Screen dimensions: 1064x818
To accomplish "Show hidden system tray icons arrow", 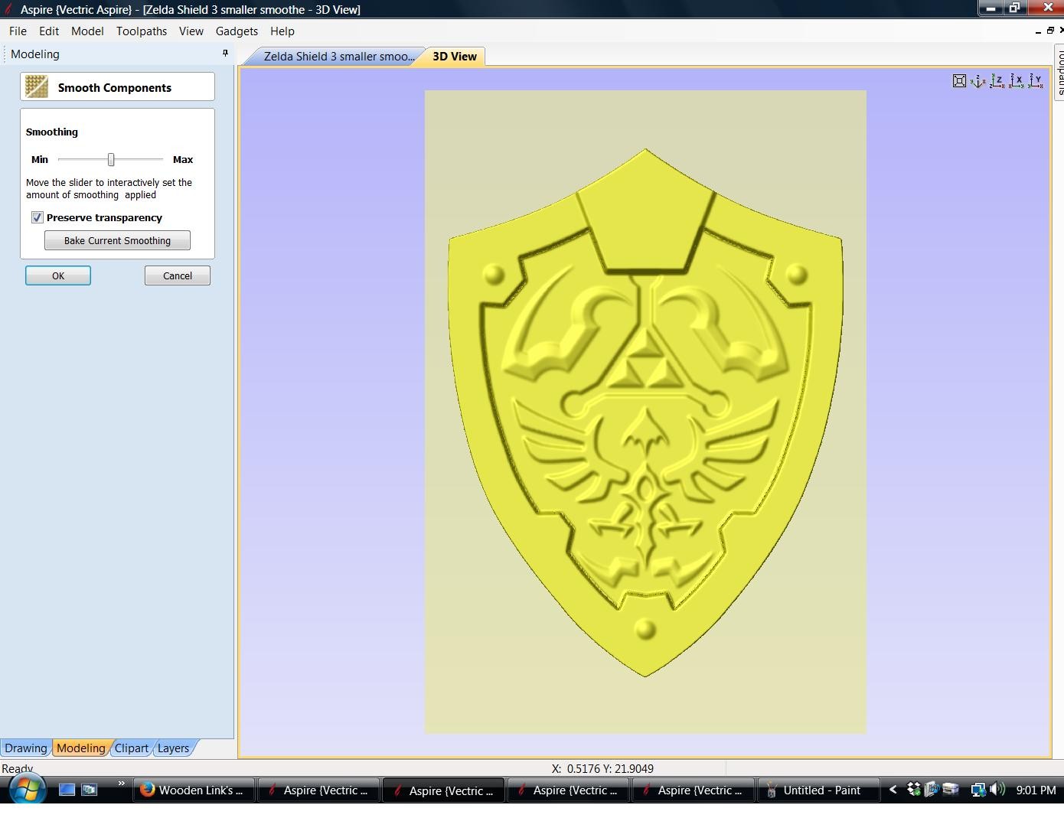I will 893,790.
